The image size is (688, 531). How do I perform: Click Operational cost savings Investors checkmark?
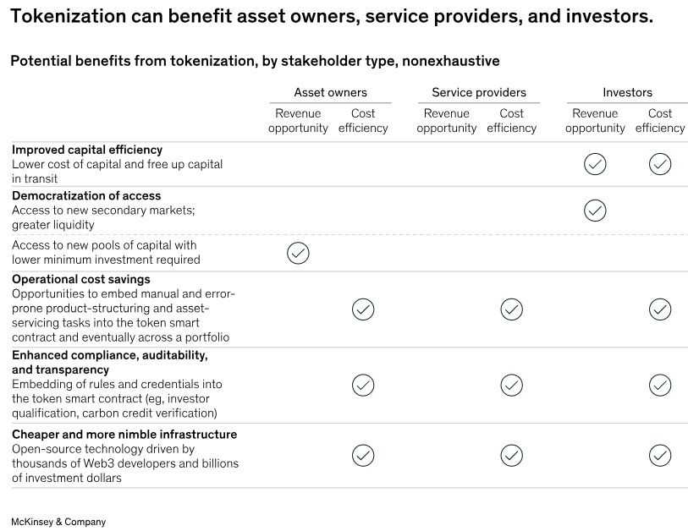pyautogui.click(x=660, y=309)
